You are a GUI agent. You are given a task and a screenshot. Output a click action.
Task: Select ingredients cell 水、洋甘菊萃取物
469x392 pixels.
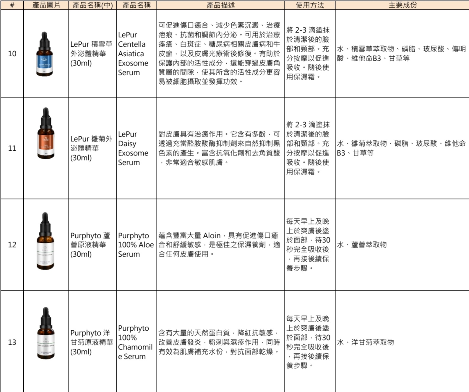click(402, 342)
